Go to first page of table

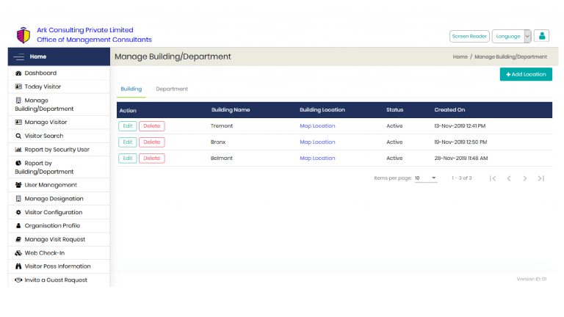(x=493, y=178)
